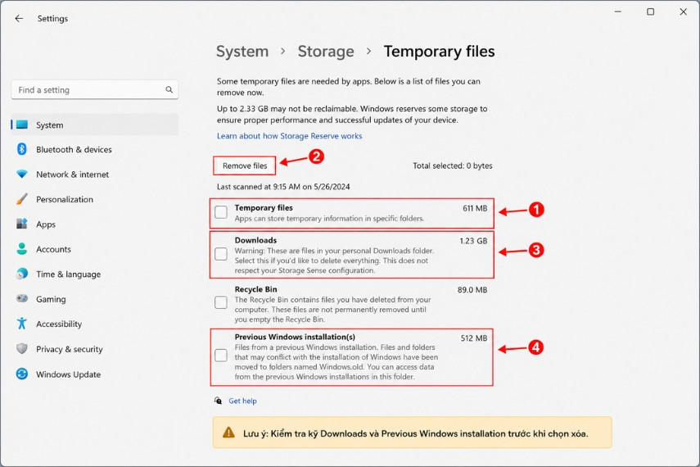700x467 pixels.
Task: Click the Settings window title text
Action: 52,18
